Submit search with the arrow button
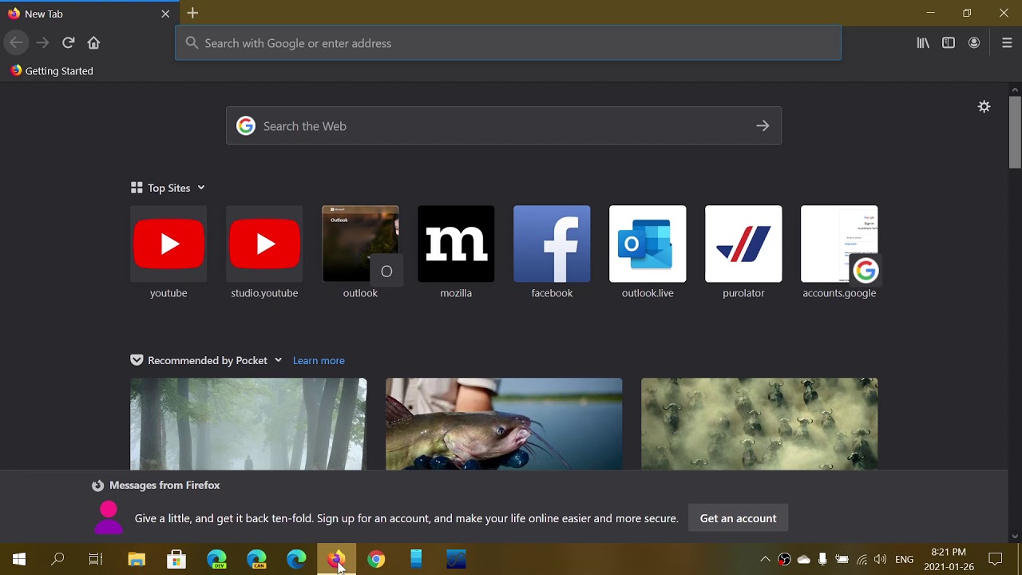This screenshot has height=575, width=1022. 763,126
